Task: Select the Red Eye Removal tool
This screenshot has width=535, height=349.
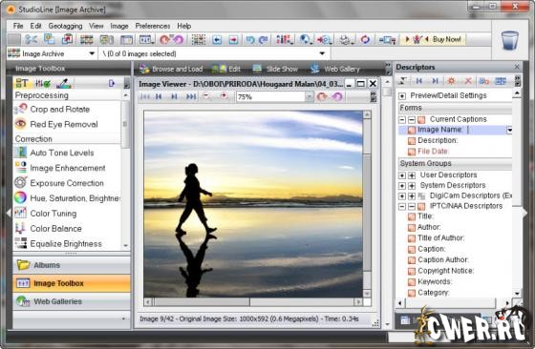Action: coord(64,124)
